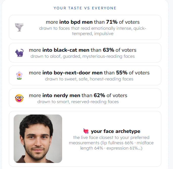Click the tornado emoji icon
The height and width of the screenshot is (169, 173).
(x=19, y=27)
